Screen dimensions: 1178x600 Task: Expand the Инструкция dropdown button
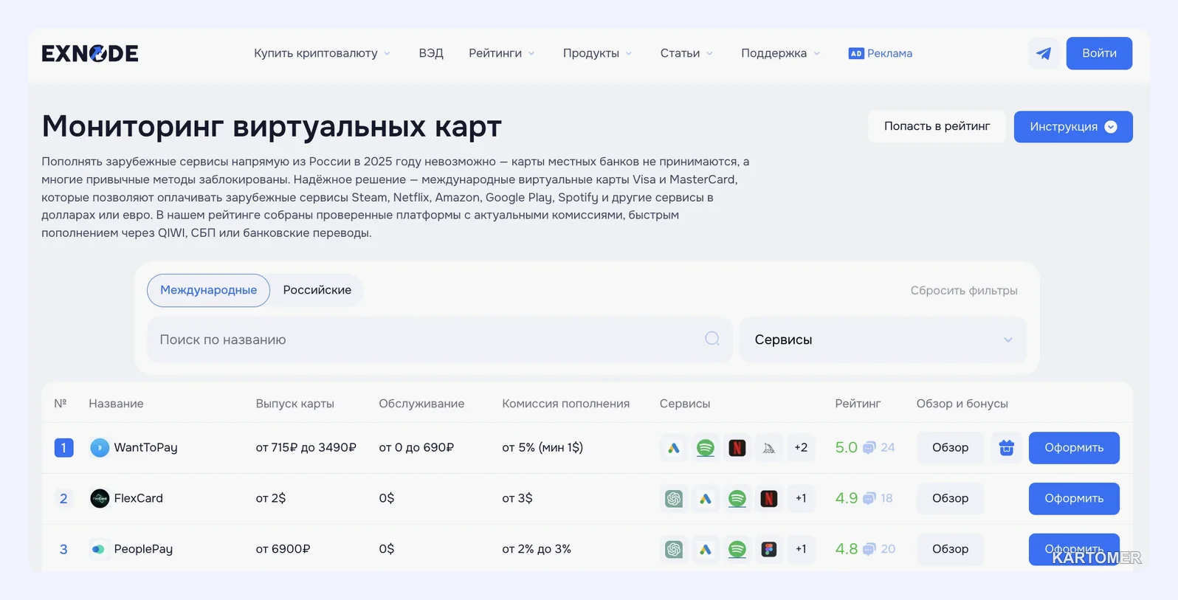[x=1073, y=127]
